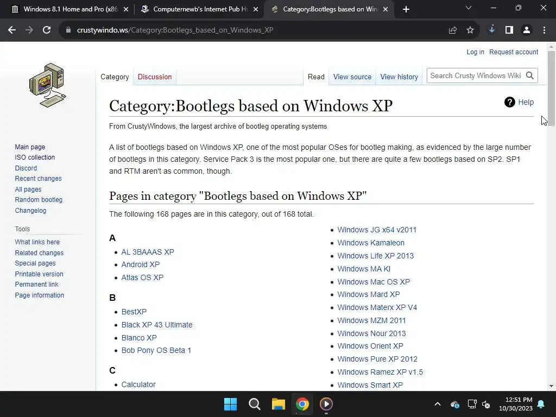Open a new browser tab
The image size is (556, 417).
tap(406, 9)
